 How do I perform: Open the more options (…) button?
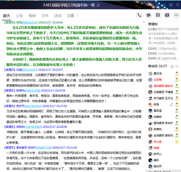176,15
